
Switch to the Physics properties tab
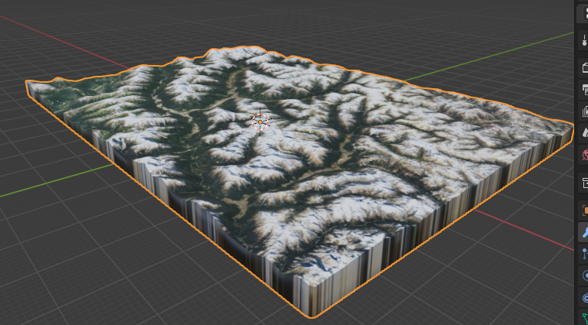pyautogui.click(x=583, y=275)
